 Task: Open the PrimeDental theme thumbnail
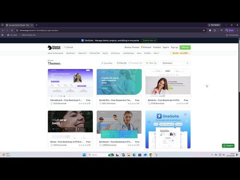pos(70,83)
